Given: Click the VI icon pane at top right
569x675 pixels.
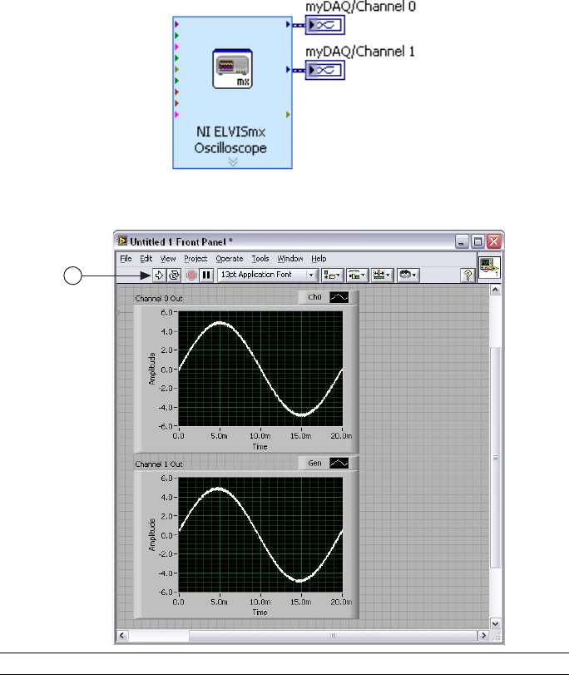Looking at the screenshot, I should pos(490,267).
